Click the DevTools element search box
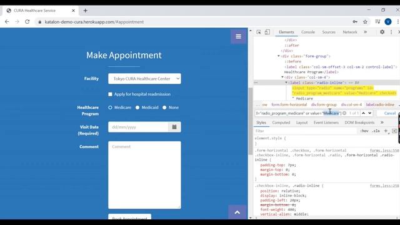This screenshot has height=225, width=400. pyautogui.click(x=298, y=113)
